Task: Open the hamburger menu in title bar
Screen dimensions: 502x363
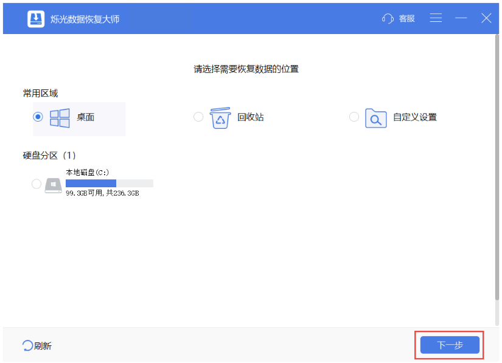Action: pos(436,18)
